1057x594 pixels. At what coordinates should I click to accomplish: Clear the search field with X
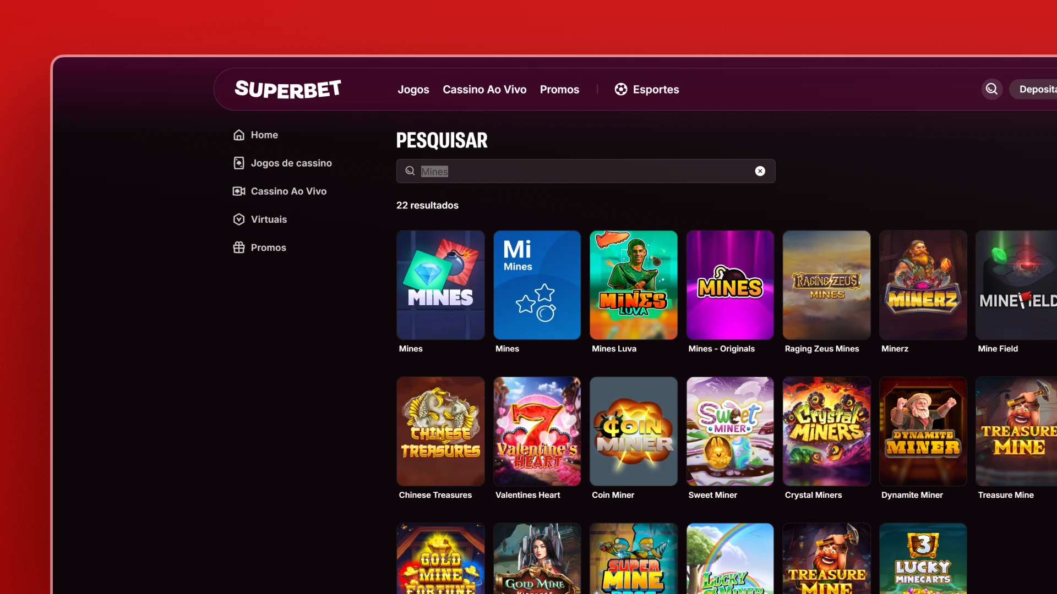(760, 171)
